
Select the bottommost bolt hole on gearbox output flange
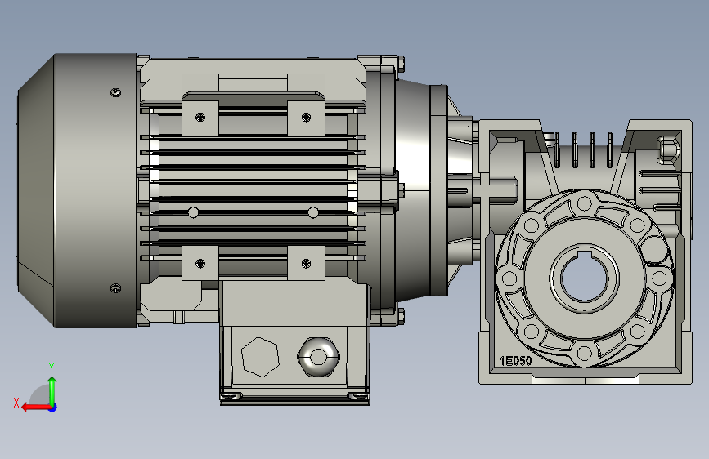coord(584,352)
